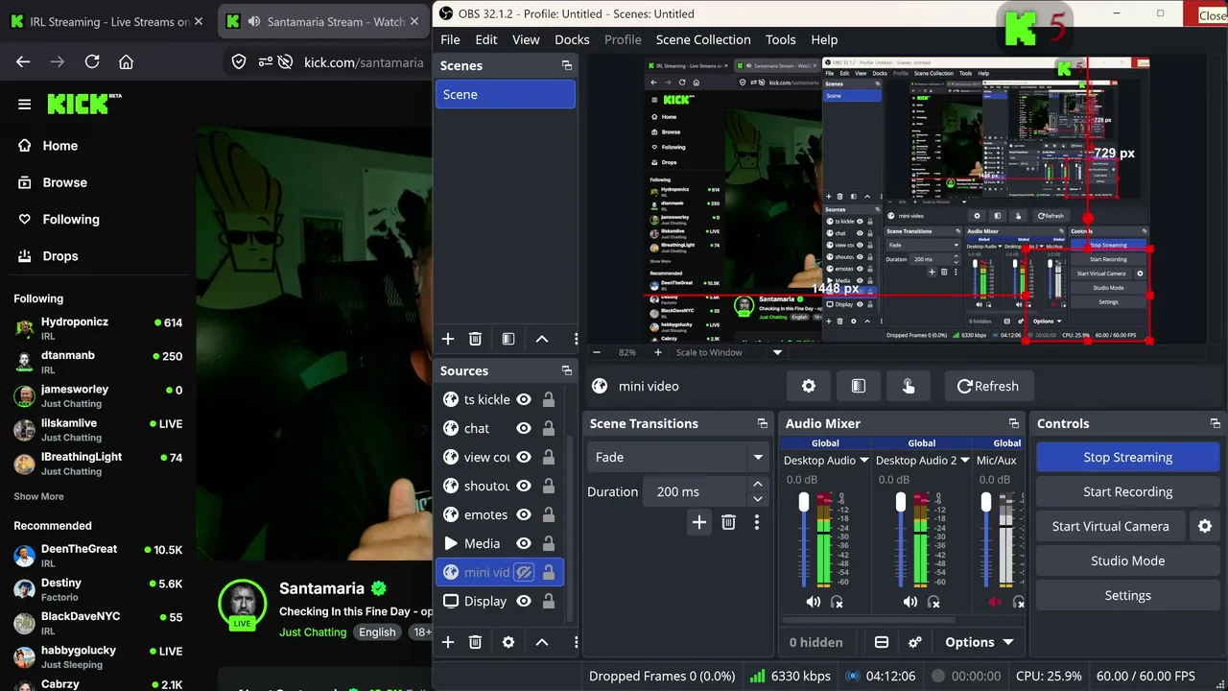
Task: Go to browser home page icon
Action: click(126, 61)
